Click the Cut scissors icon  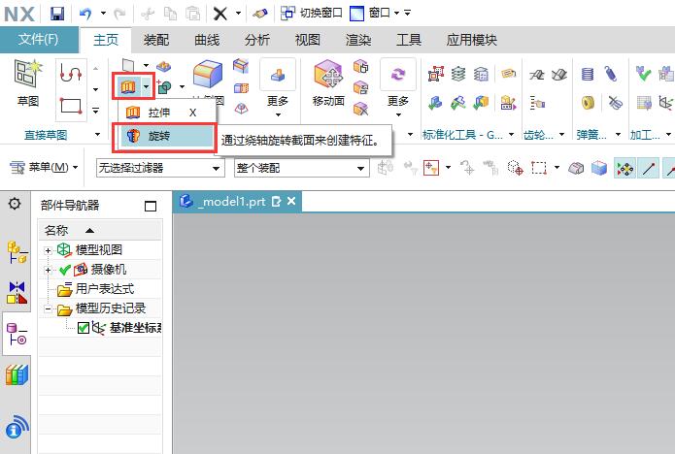(148, 14)
